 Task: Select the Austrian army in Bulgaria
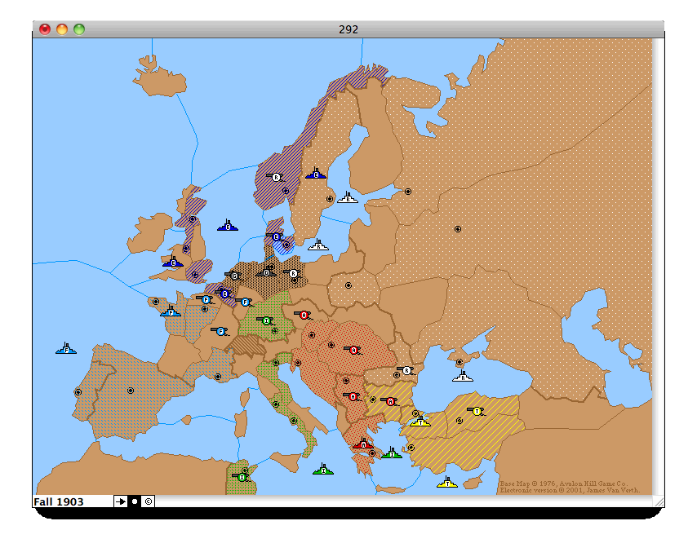click(x=390, y=401)
